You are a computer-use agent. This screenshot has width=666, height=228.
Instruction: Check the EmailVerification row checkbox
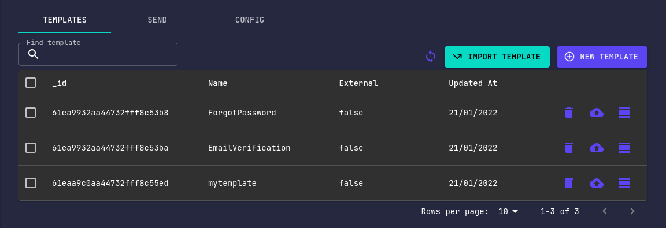click(31, 148)
